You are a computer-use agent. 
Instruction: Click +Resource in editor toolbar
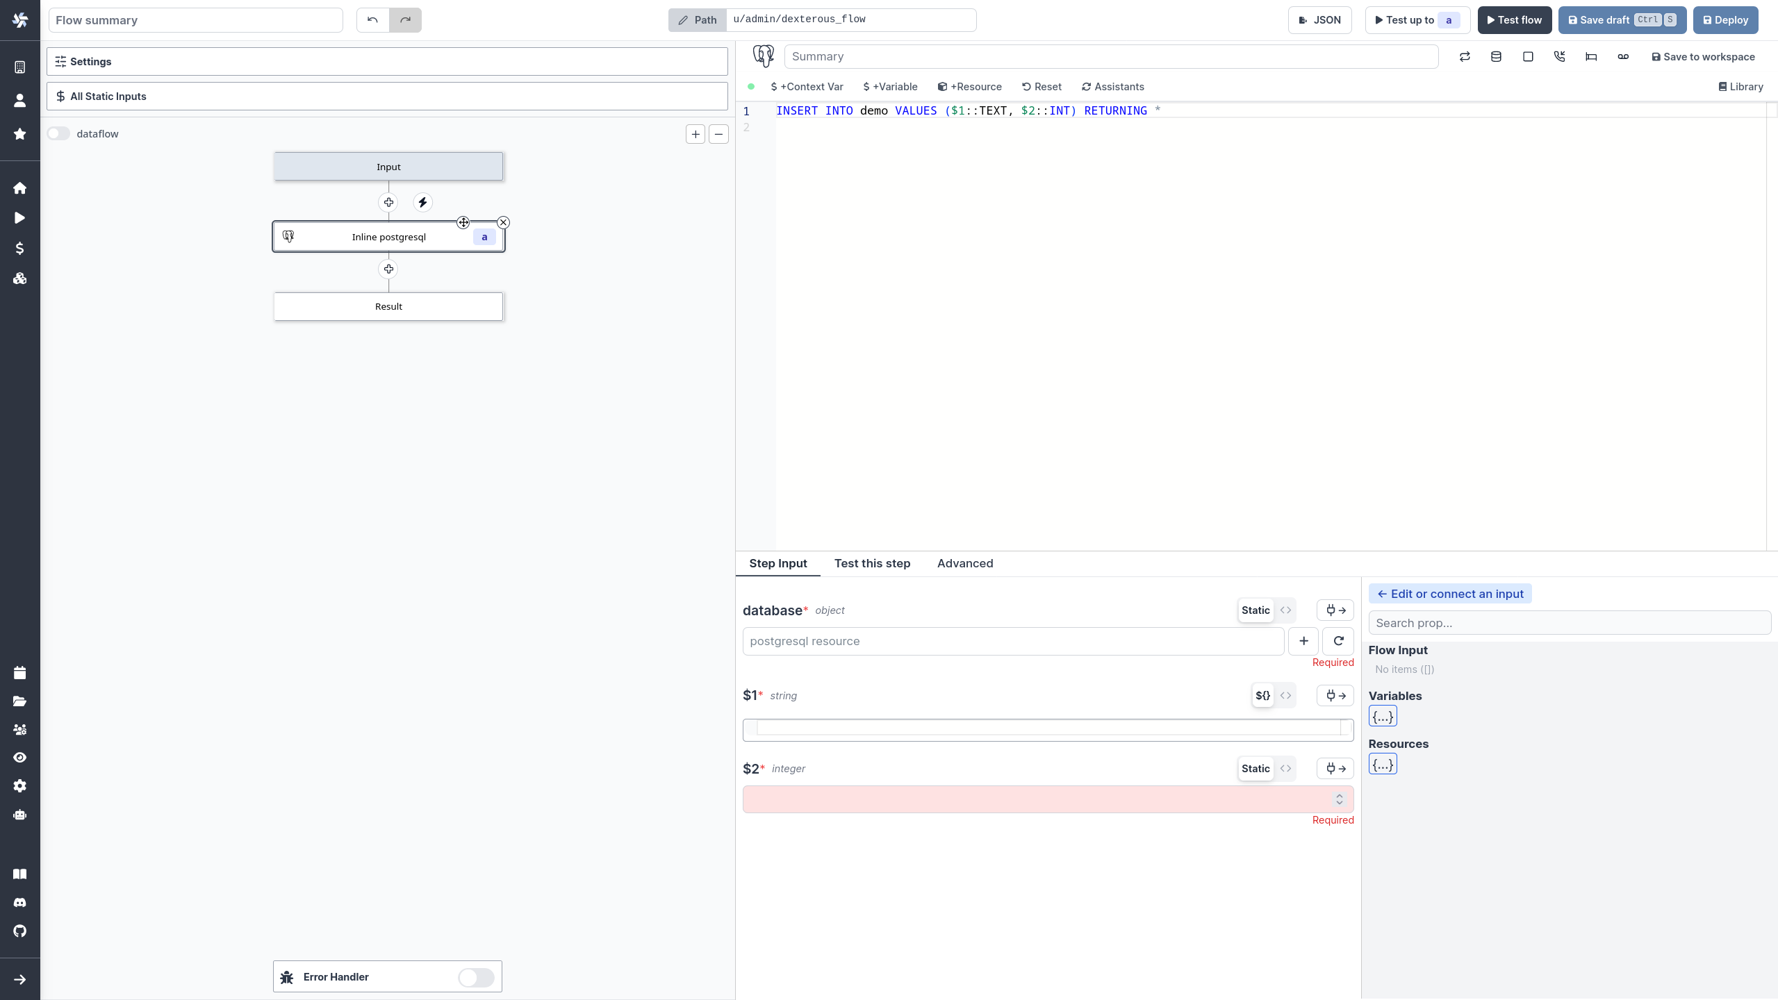pos(970,87)
